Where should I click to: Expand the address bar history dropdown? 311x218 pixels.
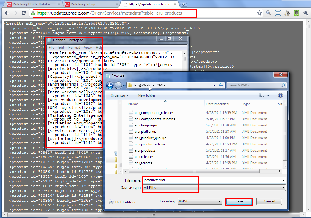[214, 85]
